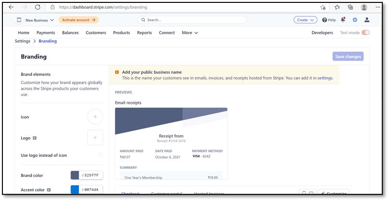This screenshot has height=201, width=389.
Task: Click the site lock icon in address bar
Action: click(x=53, y=7)
